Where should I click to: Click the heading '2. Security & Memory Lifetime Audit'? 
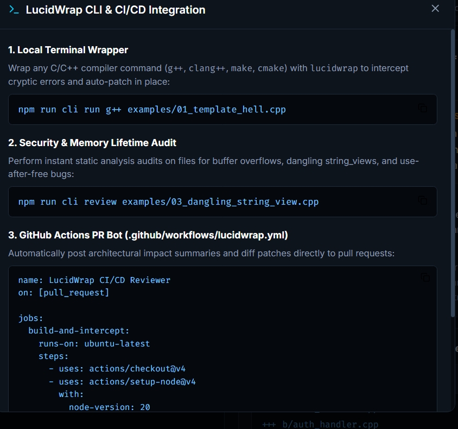92,143
